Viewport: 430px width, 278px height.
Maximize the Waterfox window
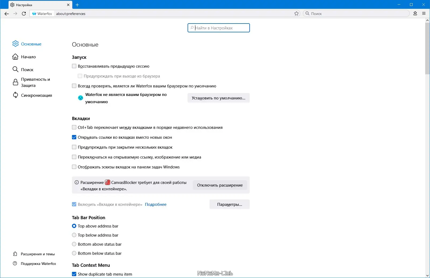411,5
